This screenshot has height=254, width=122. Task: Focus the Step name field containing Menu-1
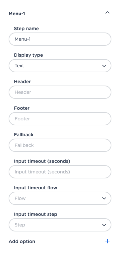coord(60,39)
